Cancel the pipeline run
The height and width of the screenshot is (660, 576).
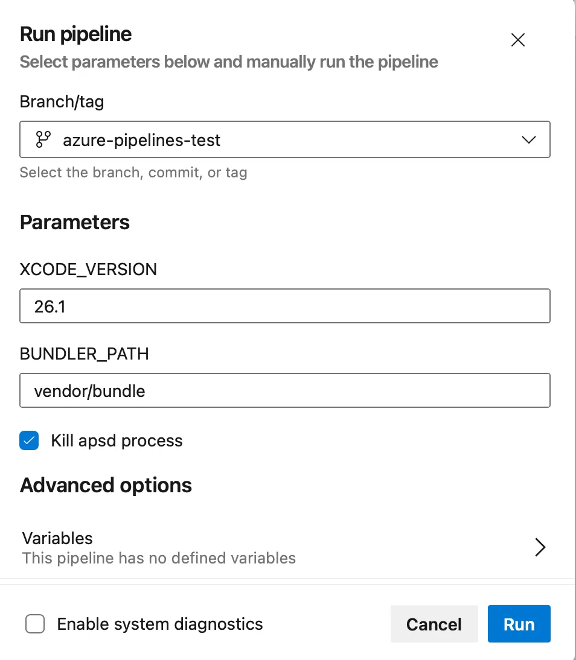tap(434, 624)
